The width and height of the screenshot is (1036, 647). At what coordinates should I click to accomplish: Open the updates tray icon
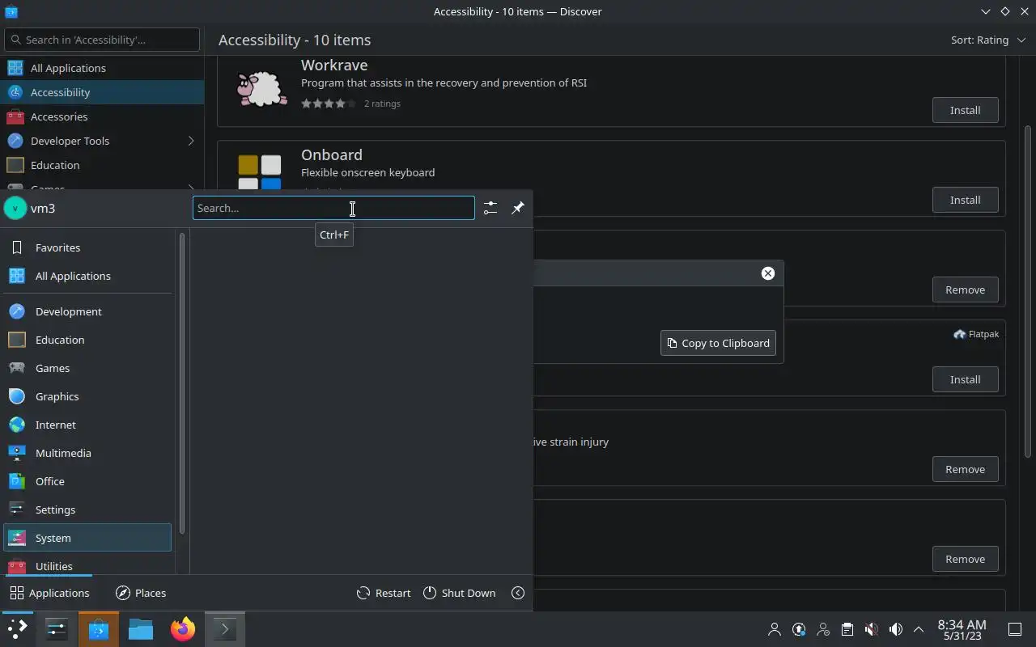coord(799,629)
